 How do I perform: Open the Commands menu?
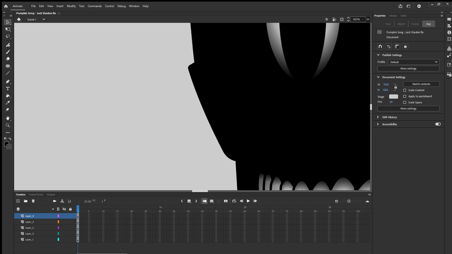pos(94,6)
